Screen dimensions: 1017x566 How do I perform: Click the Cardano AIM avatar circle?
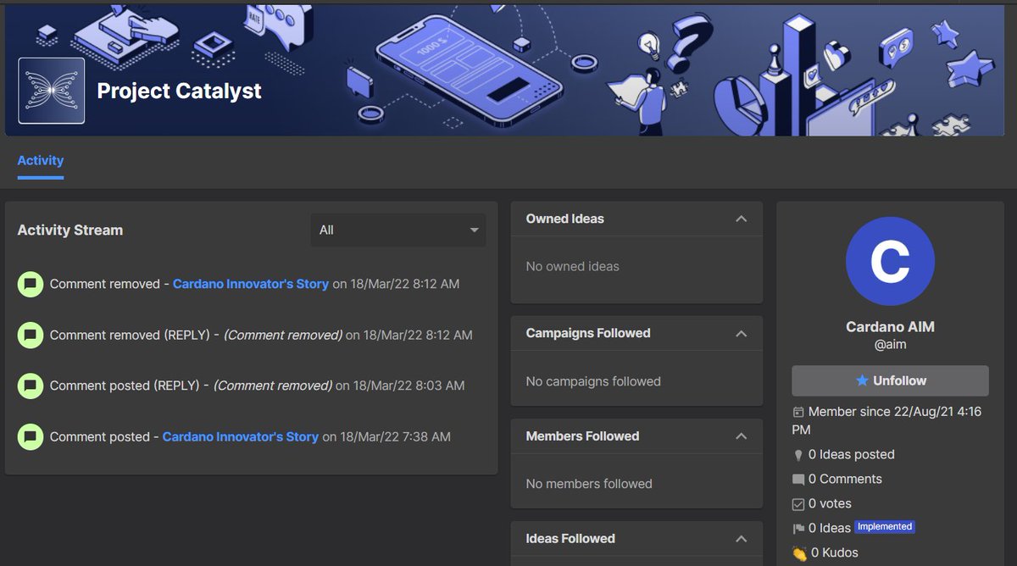890,261
